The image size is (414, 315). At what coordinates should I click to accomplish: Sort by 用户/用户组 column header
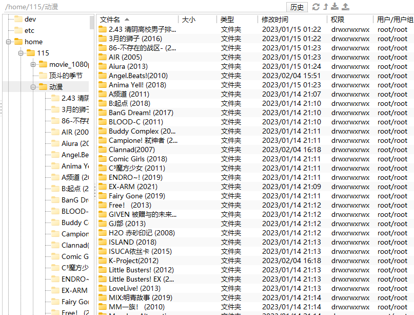(x=394, y=20)
